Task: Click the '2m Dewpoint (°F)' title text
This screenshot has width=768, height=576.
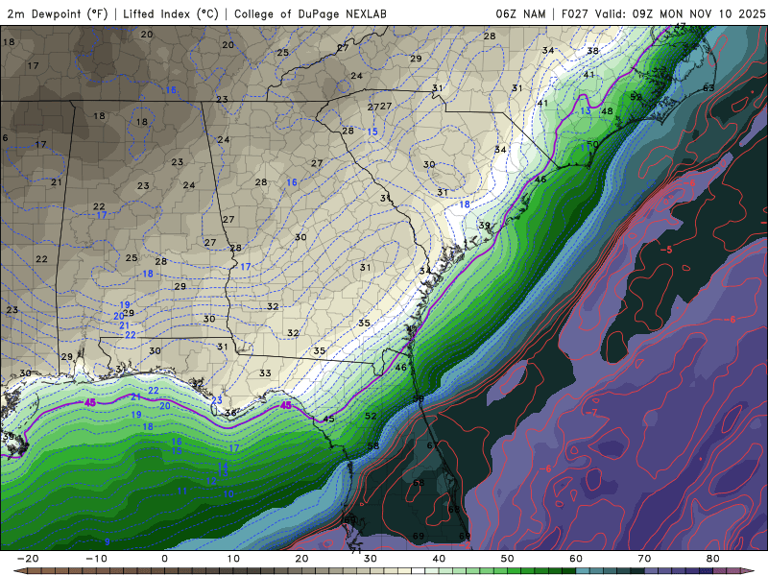Action: coord(58,13)
